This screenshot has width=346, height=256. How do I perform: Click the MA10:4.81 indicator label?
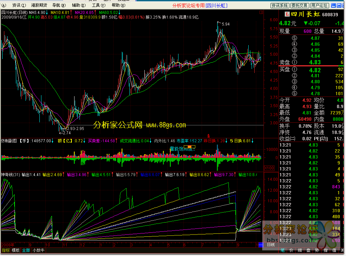click(60, 13)
